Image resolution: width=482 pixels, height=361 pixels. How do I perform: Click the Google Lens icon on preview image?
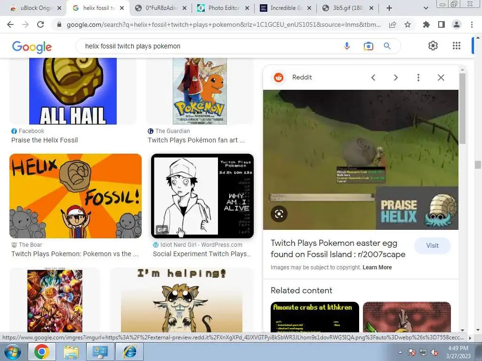coord(279,214)
